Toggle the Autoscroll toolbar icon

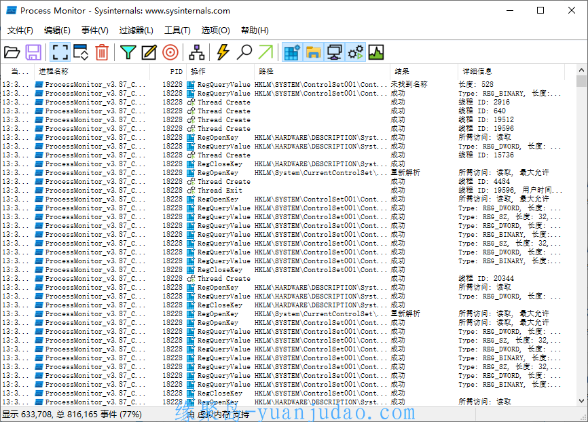pyautogui.click(x=81, y=52)
